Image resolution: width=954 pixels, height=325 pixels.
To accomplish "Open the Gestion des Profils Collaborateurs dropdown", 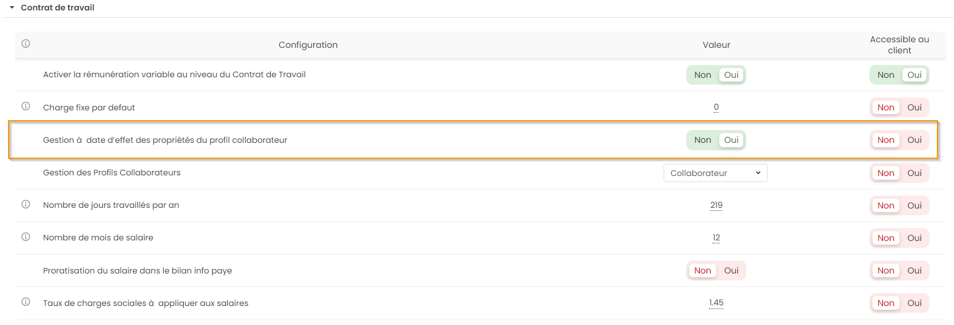I will point(715,173).
